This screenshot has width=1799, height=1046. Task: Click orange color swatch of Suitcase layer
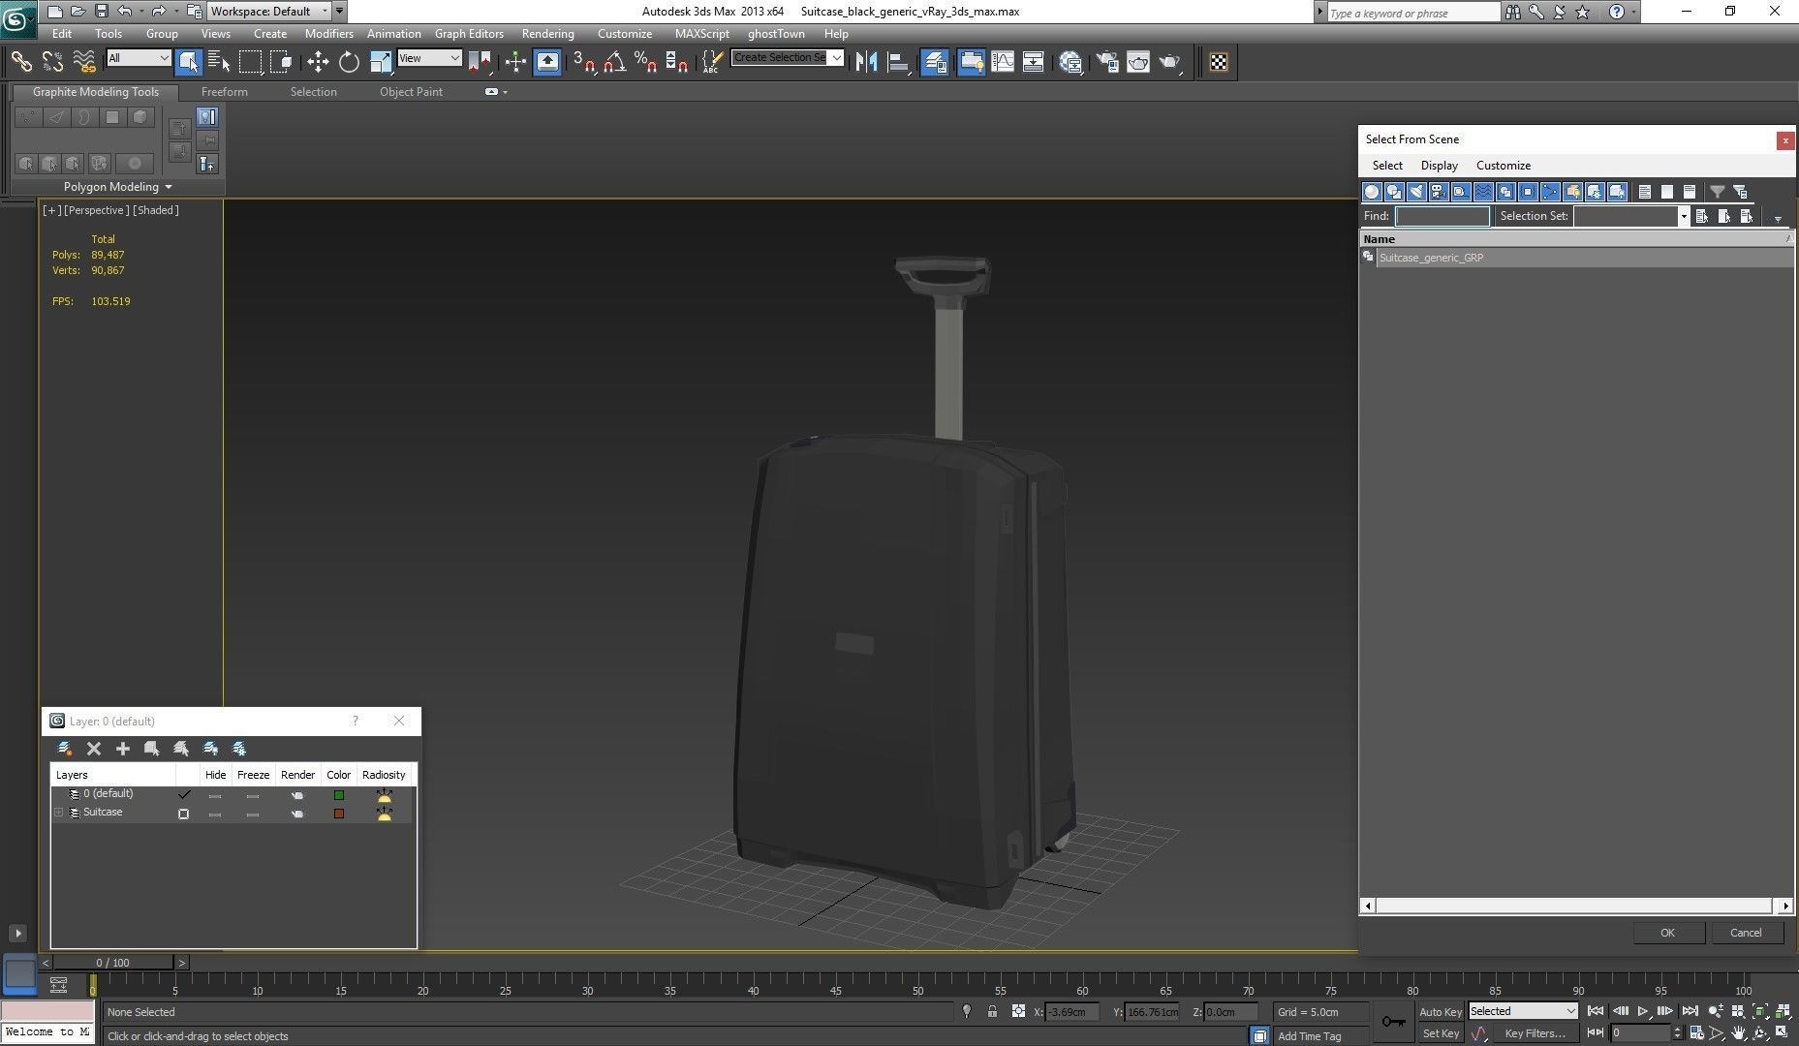pos(339,814)
